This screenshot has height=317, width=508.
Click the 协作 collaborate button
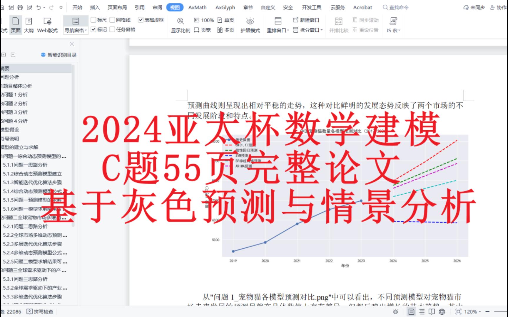[x=498, y=8]
